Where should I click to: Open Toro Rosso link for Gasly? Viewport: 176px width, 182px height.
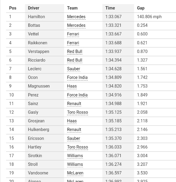coord(77,112)
